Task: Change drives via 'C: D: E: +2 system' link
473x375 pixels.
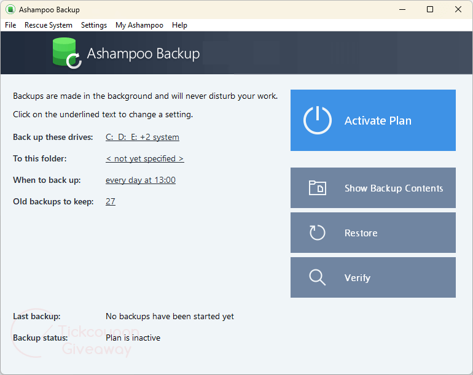Action: pos(143,137)
